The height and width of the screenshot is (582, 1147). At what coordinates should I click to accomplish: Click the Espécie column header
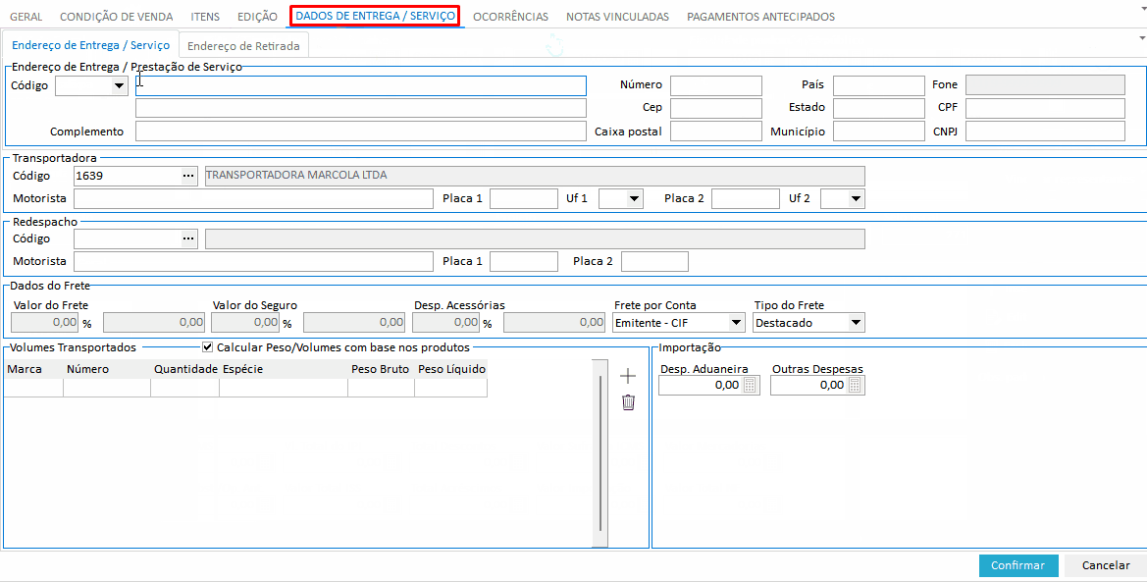(x=284, y=370)
